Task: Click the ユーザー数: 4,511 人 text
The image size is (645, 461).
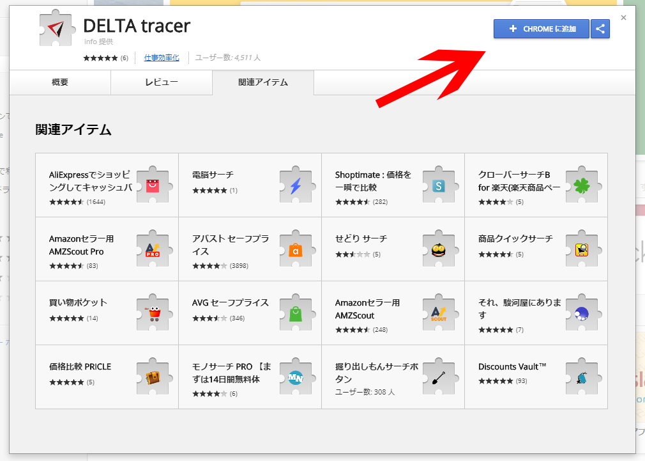Action: click(228, 58)
